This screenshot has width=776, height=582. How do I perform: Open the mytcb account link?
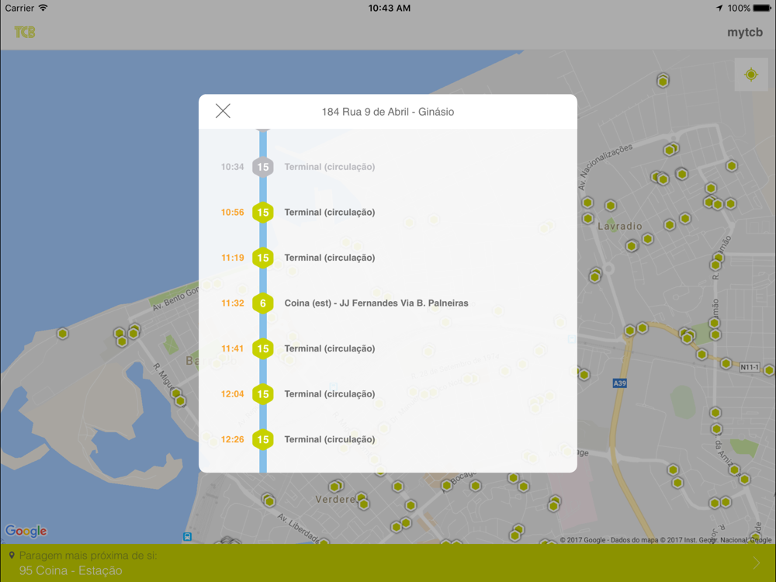click(745, 32)
